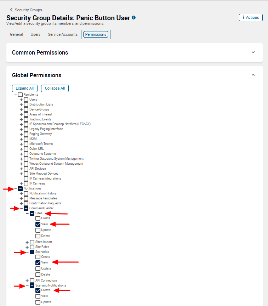The width and height of the screenshot is (268, 306).
Task: Collapse the Recipients node minus icon
Action: (x=16, y=95)
